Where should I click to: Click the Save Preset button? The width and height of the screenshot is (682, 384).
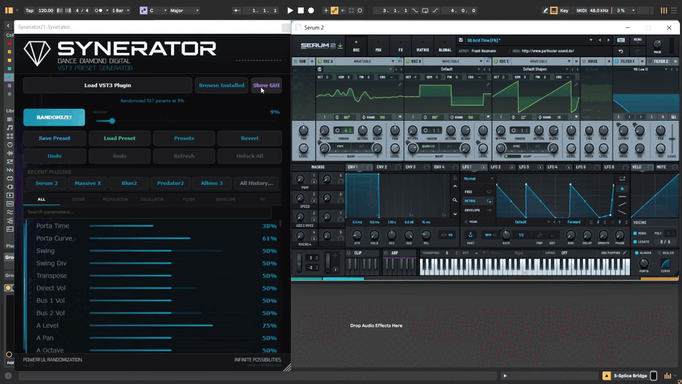click(x=54, y=138)
